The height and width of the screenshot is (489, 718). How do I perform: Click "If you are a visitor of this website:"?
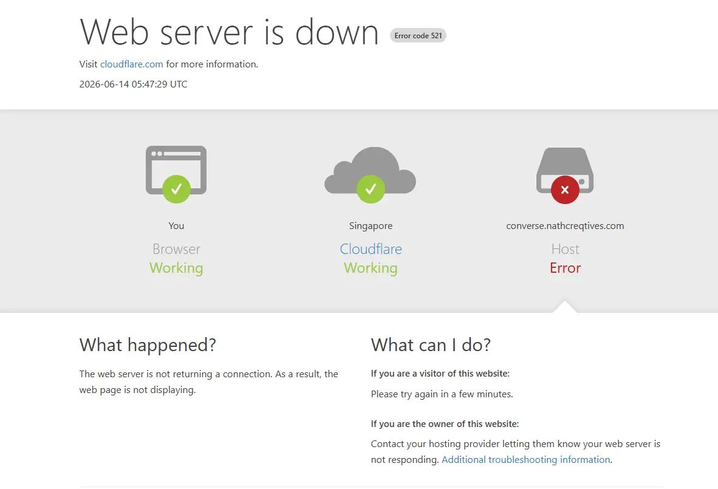point(440,374)
